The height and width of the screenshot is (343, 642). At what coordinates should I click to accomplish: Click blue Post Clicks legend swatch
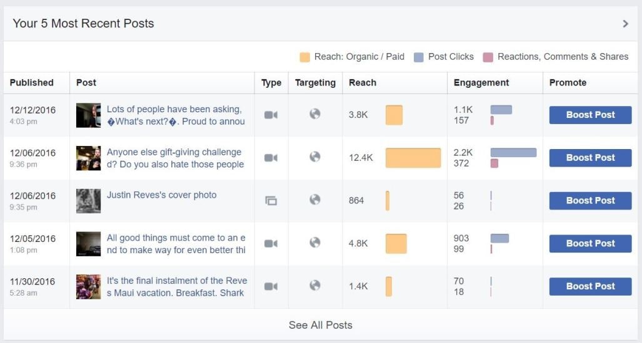click(x=418, y=57)
